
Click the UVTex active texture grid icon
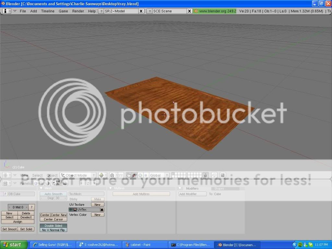(x=71, y=210)
